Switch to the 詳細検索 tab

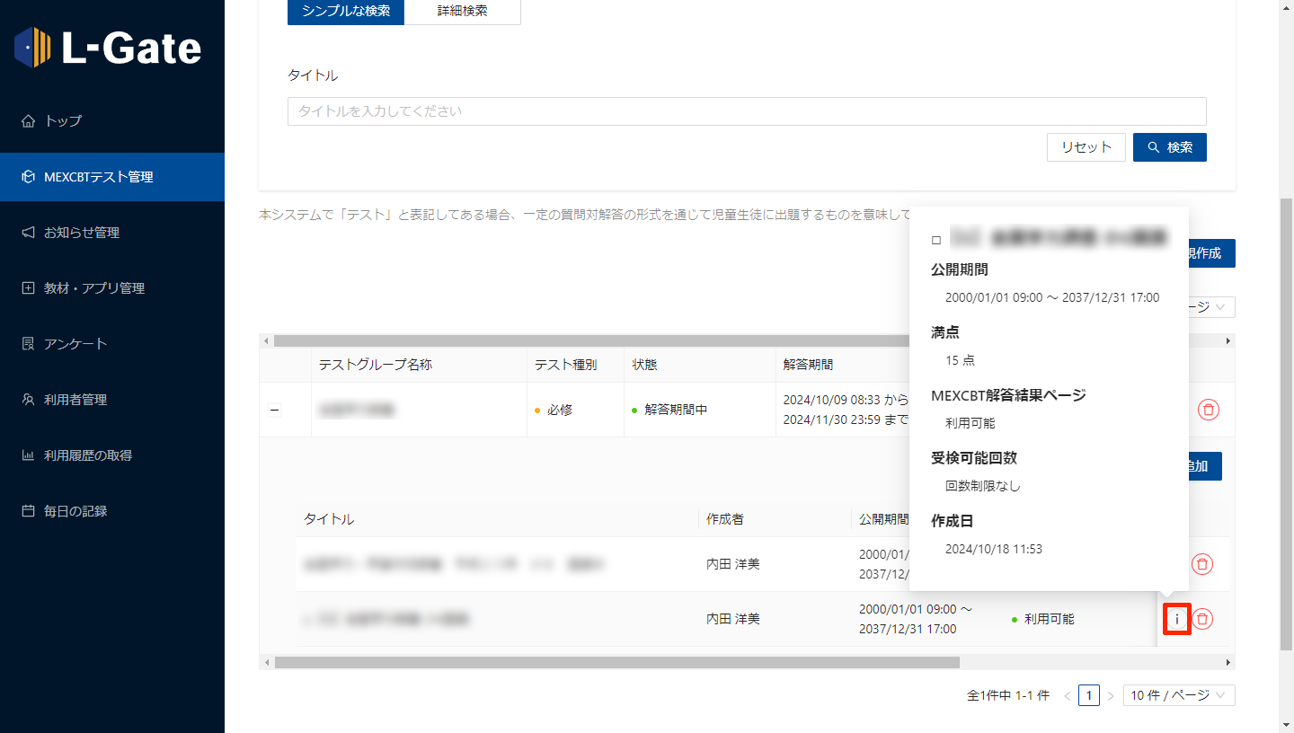point(462,11)
